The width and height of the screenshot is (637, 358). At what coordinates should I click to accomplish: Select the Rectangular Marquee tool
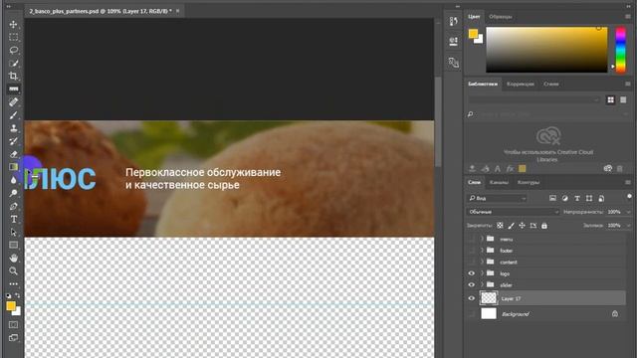click(x=13, y=38)
